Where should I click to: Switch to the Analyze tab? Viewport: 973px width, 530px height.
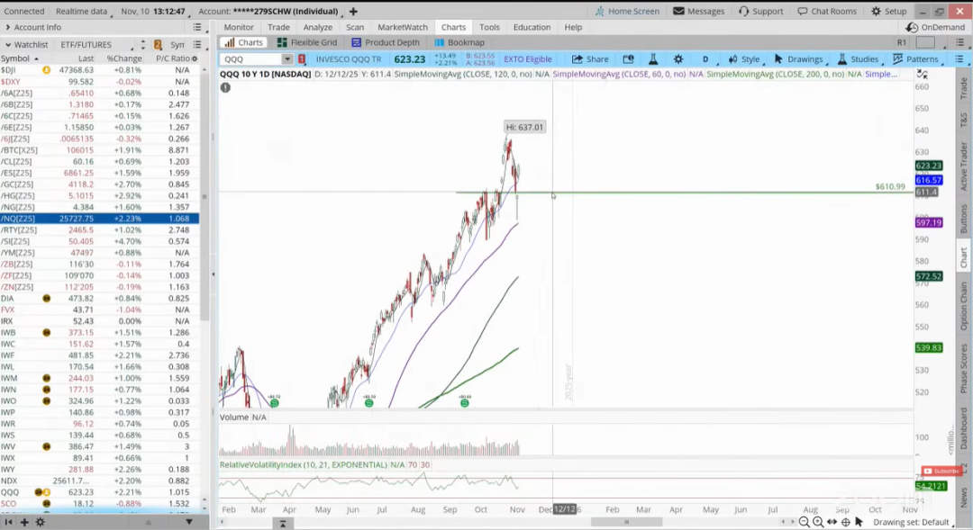click(318, 27)
